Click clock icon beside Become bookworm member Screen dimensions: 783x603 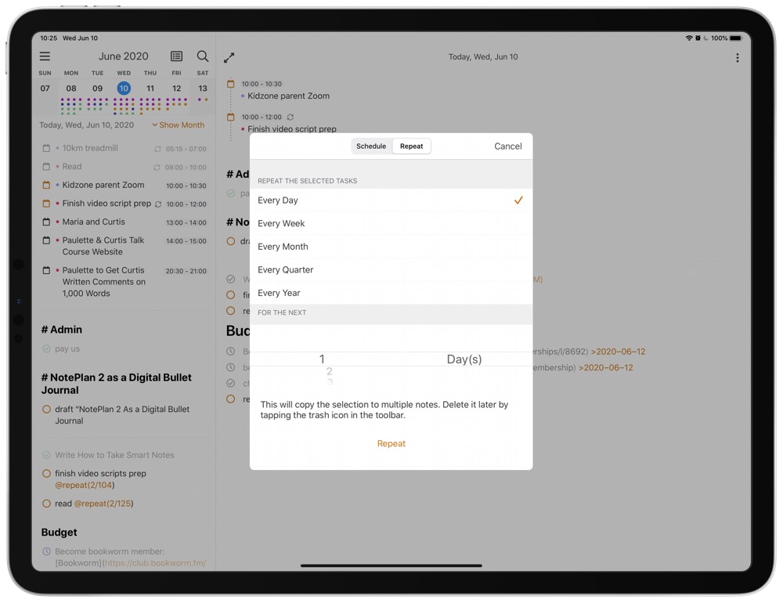pos(46,552)
